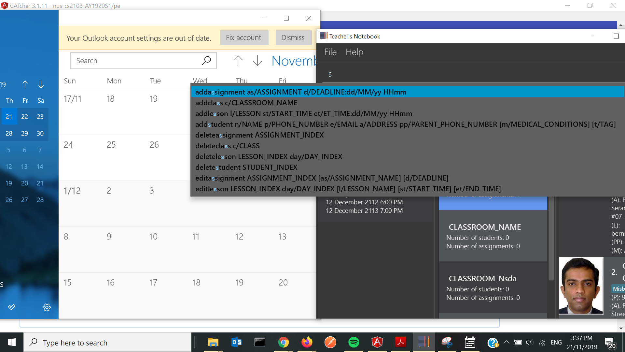
Task: Open Outlook from the taskbar
Action: pyautogui.click(x=237, y=342)
